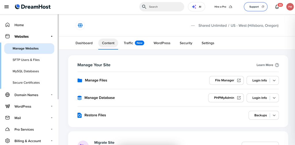Click into the Search field
The image size is (295, 145).
click(162, 7)
